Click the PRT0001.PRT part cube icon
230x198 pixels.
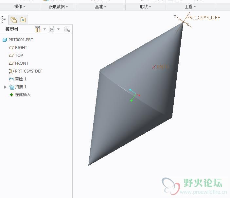click(5, 40)
